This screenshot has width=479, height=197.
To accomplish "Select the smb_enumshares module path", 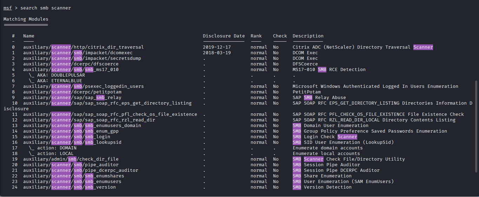I will click(x=73, y=176).
